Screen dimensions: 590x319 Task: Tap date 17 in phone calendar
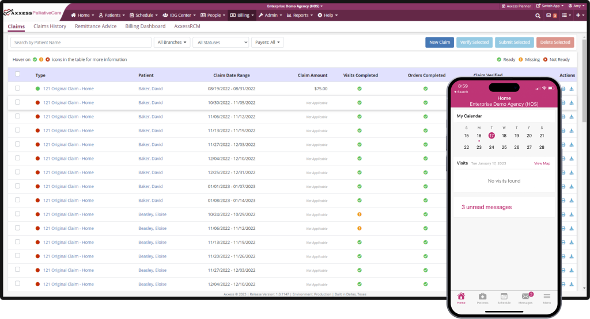tap(491, 136)
